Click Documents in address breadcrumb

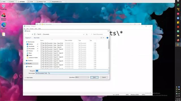click(x=46, y=34)
